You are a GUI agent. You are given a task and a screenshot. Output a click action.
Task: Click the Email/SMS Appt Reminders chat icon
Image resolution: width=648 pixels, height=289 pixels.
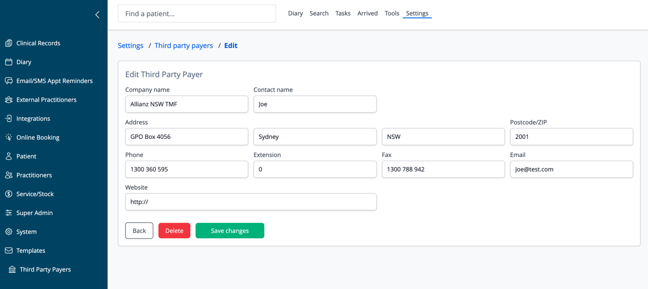8,81
